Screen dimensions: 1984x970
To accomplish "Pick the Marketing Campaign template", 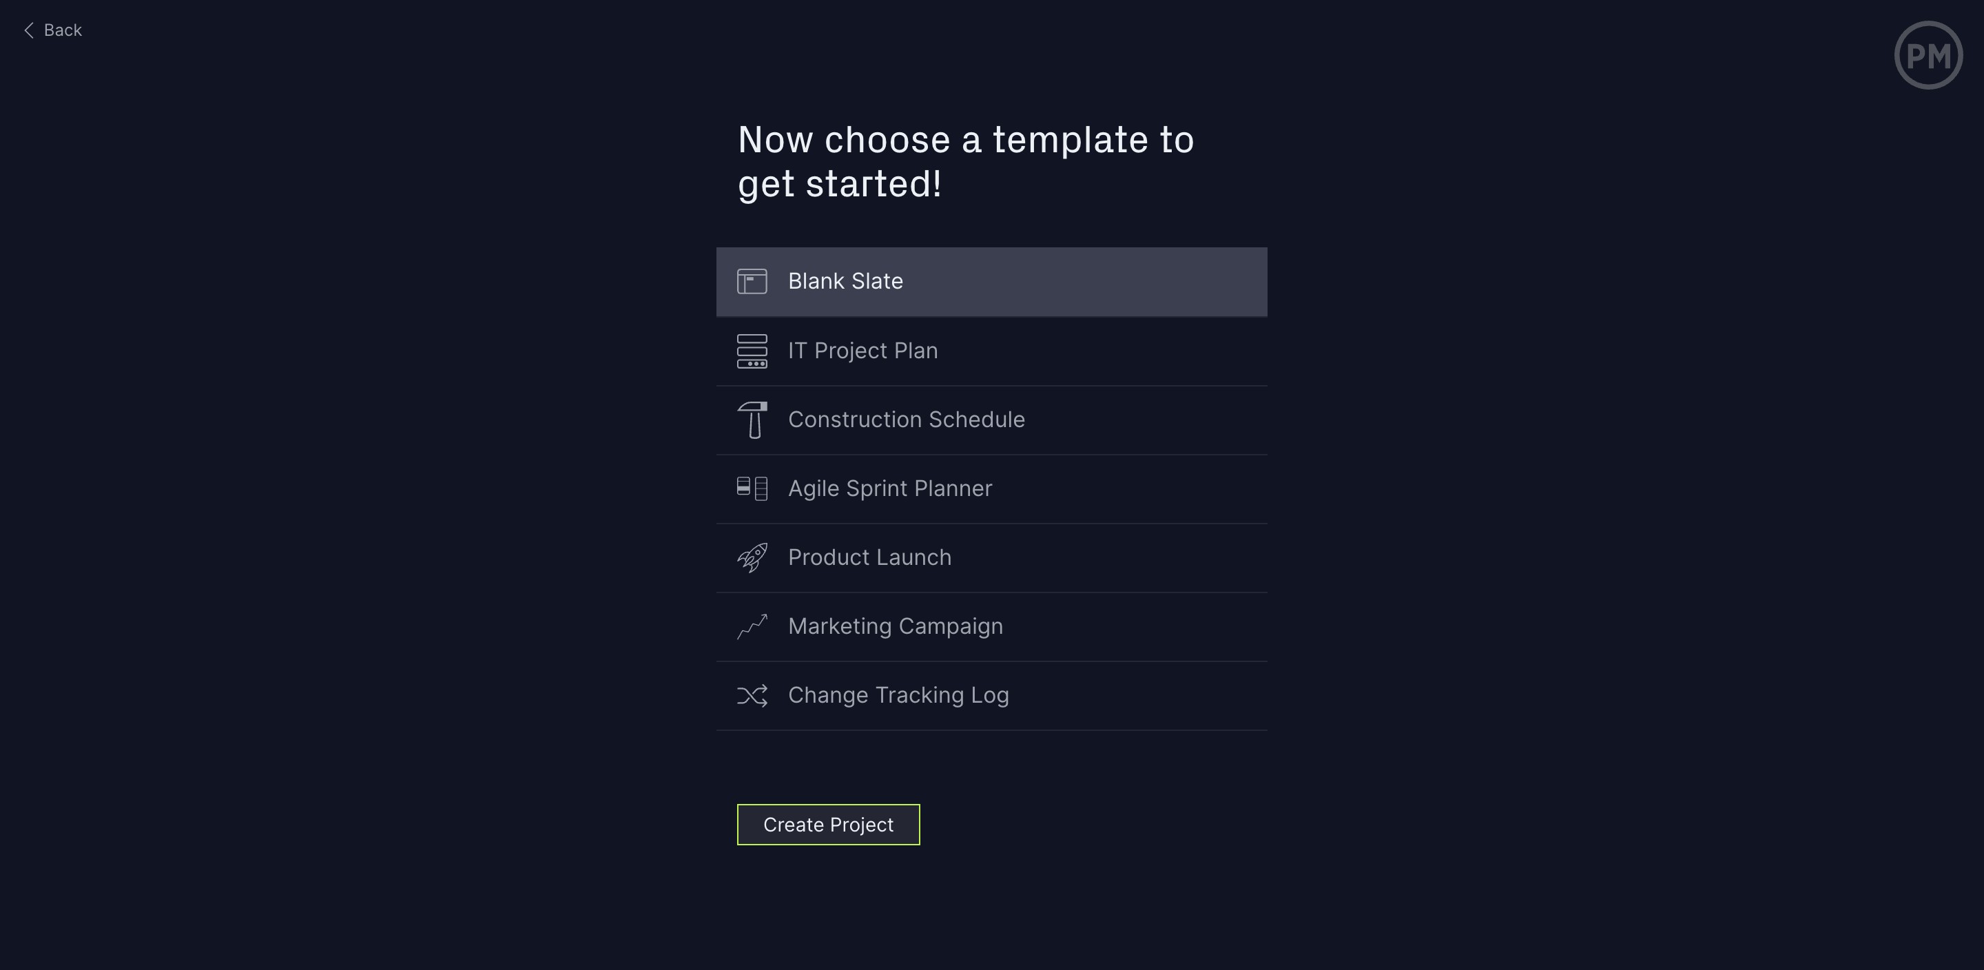I will click(895, 626).
